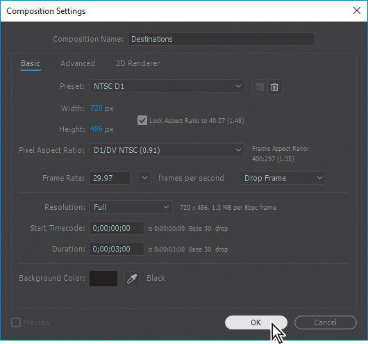The image size is (368, 344).
Task: Click the Width value 720
Action: [x=97, y=108]
